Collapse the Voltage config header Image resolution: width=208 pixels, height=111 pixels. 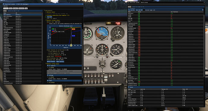(x=64, y=75)
